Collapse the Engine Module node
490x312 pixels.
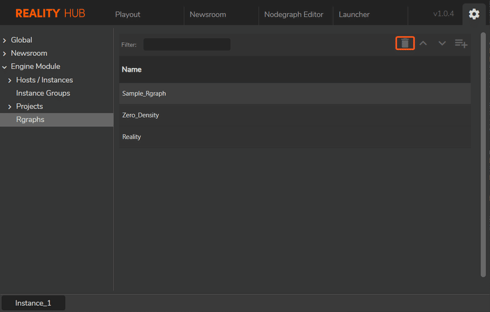(x=4, y=67)
